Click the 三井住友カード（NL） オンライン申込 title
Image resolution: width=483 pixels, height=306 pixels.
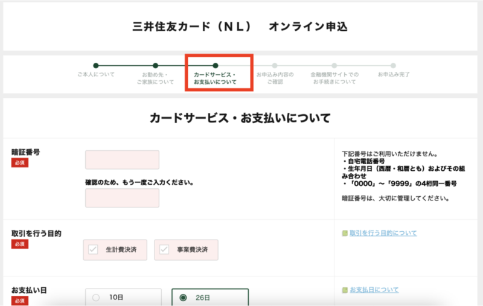tap(240, 27)
